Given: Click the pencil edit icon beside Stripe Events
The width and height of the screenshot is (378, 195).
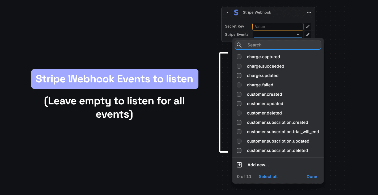Looking at the screenshot, I should [x=308, y=35].
